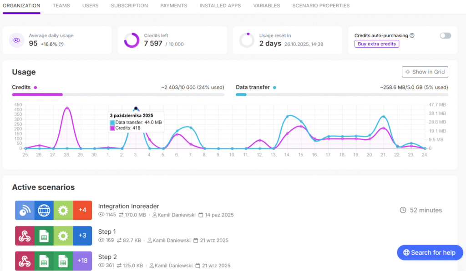This screenshot has width=466, height=271.
Task: Select the Variables tab
Action: pos(267,5)
